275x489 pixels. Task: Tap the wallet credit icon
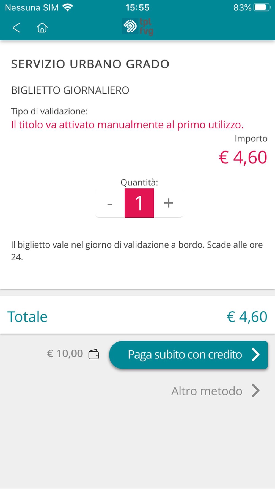pos(94,354)
